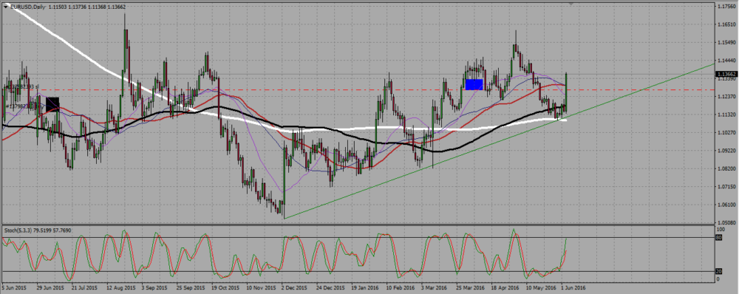Click the 20 level on Stochastic scale

pos(719,272)
